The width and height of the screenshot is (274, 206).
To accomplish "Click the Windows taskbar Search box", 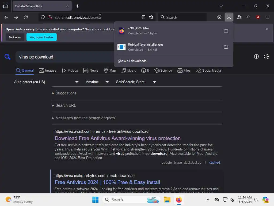I will (131, 200).
